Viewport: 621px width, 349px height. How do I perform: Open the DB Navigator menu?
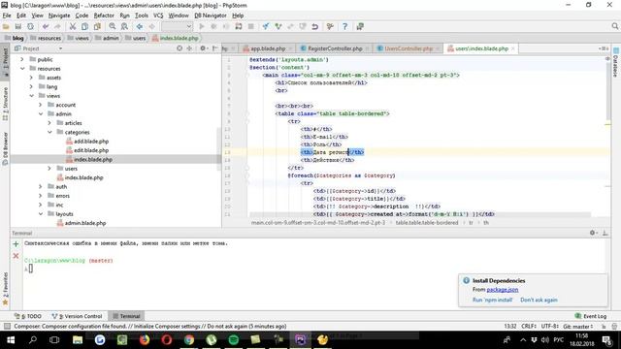coord(211,16)
